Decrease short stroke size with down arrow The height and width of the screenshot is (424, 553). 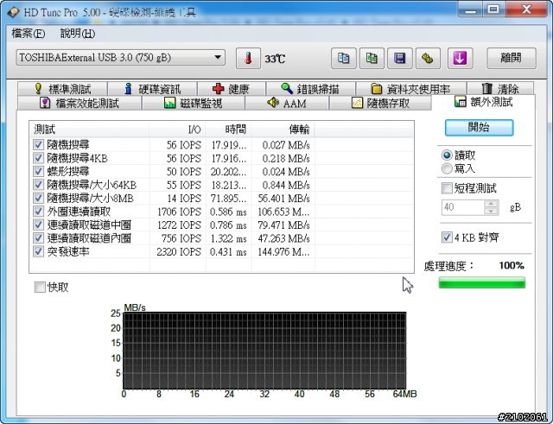(x=492, y=211)
